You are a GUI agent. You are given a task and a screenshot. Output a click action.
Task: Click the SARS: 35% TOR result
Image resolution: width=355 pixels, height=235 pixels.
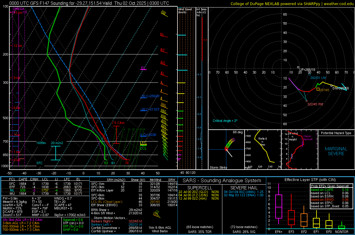199,232
